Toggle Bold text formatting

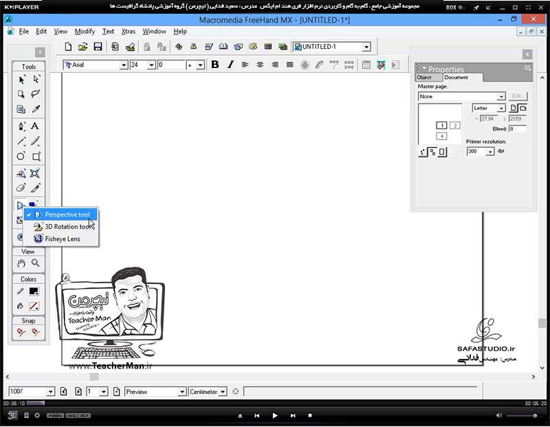click(x=215, y=65)
